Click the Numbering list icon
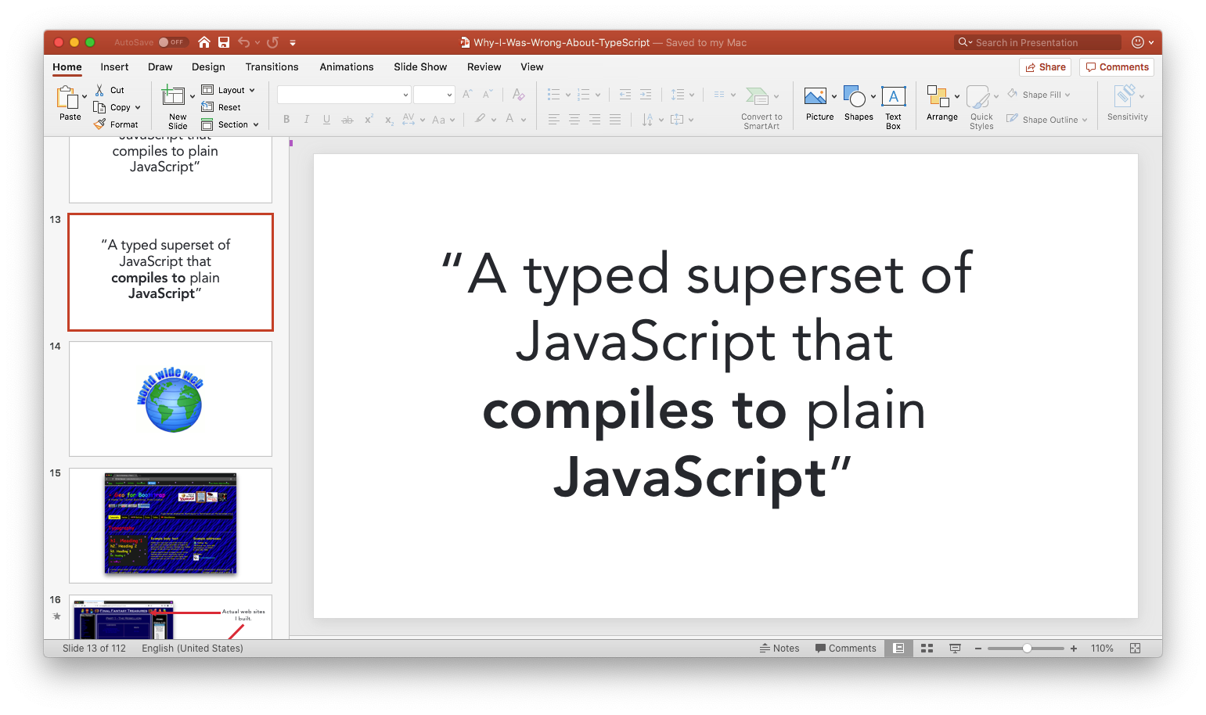This screenshot has width=1206, height=715. 584,95
